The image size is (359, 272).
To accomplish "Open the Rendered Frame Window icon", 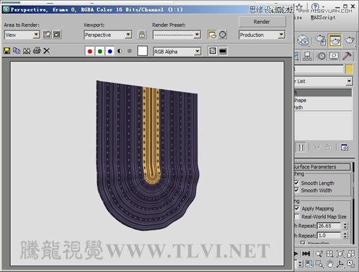I will point(335,40).
